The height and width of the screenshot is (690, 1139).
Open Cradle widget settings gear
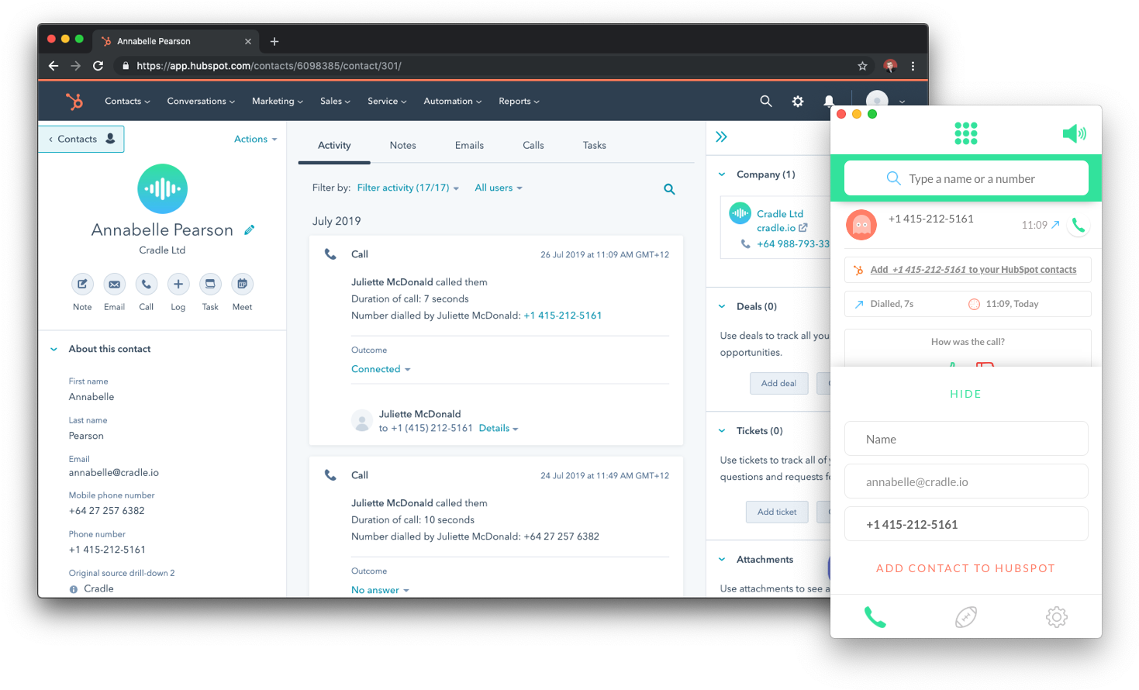click(x=1056, y=617)
